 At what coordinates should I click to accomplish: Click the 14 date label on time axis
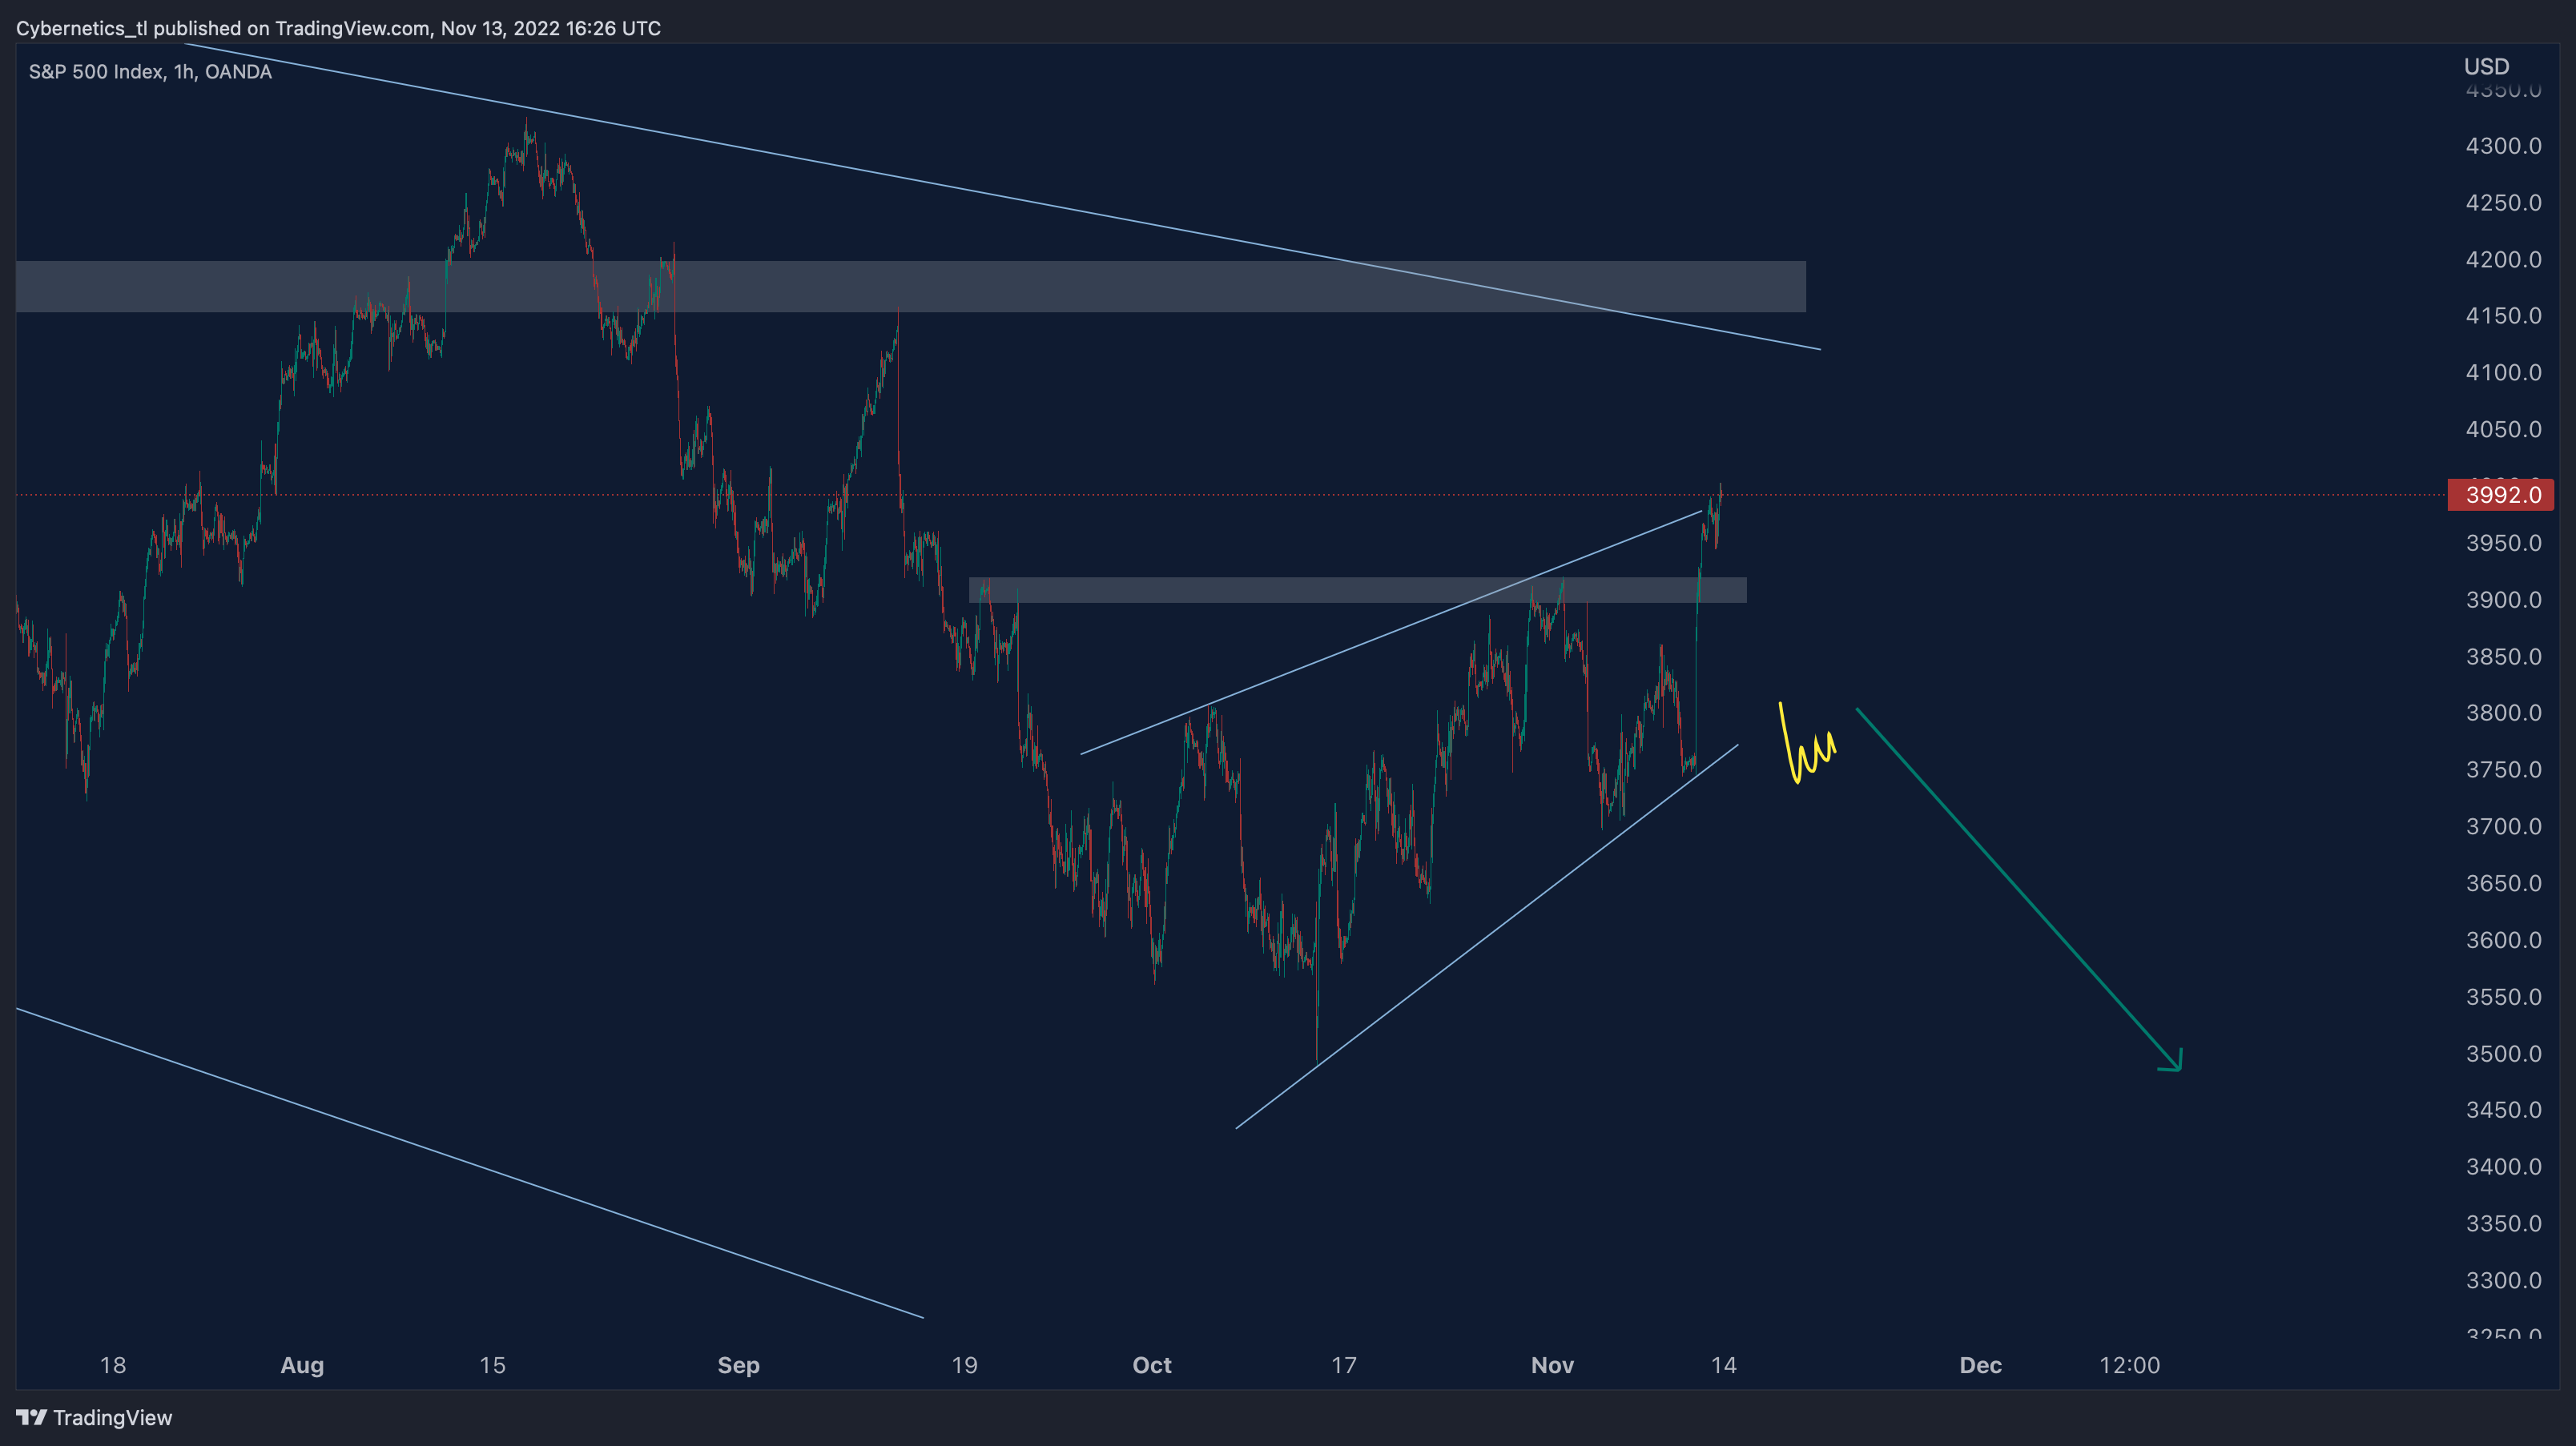(1724, 1366)
